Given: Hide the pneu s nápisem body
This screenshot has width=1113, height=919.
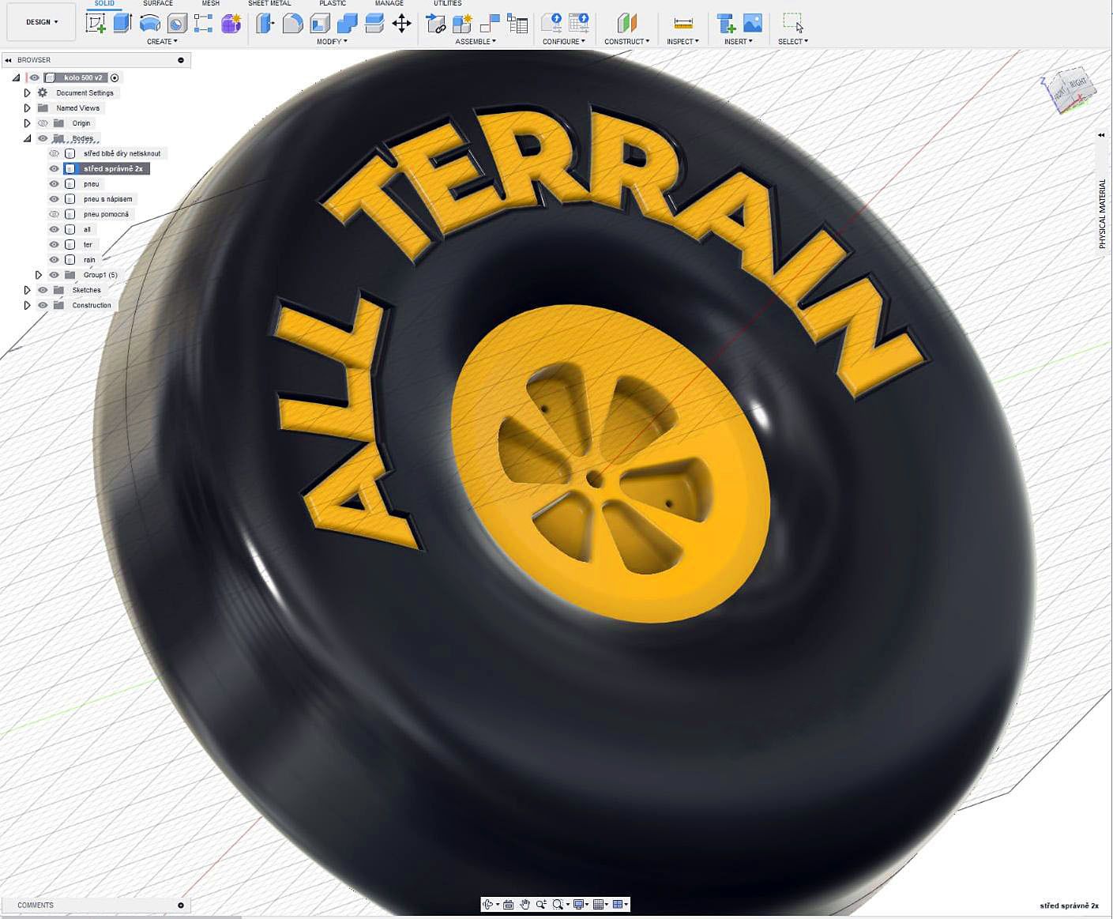Looking at the screenshot, I should 54,199.
